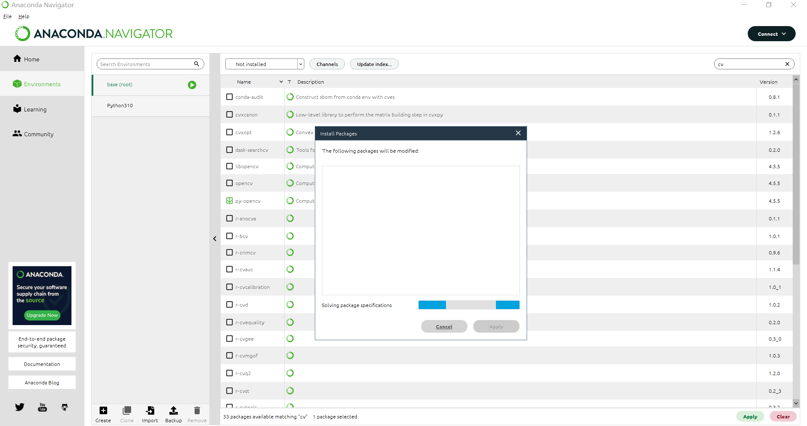807x426 pixels.
Task: Click the Upgrade Now button
Action: 42,315
